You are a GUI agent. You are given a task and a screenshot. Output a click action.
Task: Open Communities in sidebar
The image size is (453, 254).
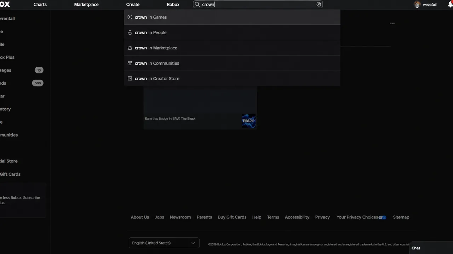(9, 135)
